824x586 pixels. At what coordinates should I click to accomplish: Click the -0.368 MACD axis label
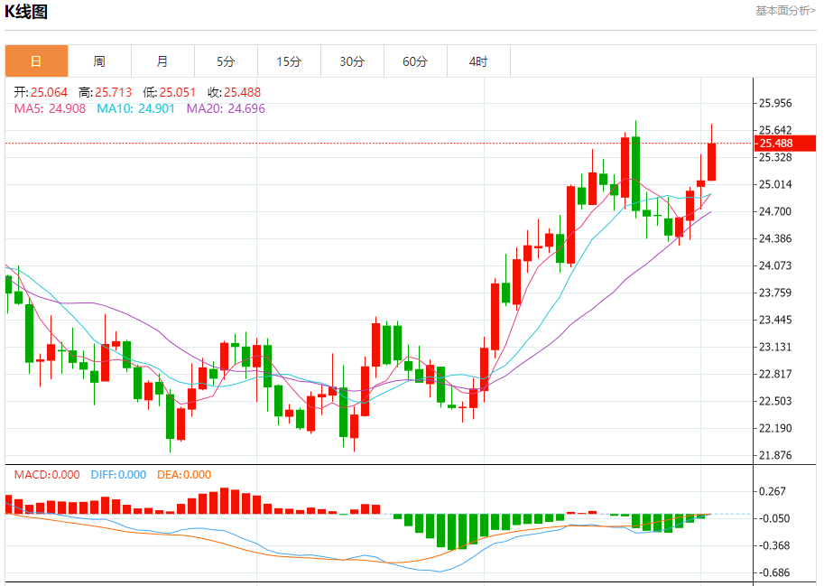coord(773,545)
